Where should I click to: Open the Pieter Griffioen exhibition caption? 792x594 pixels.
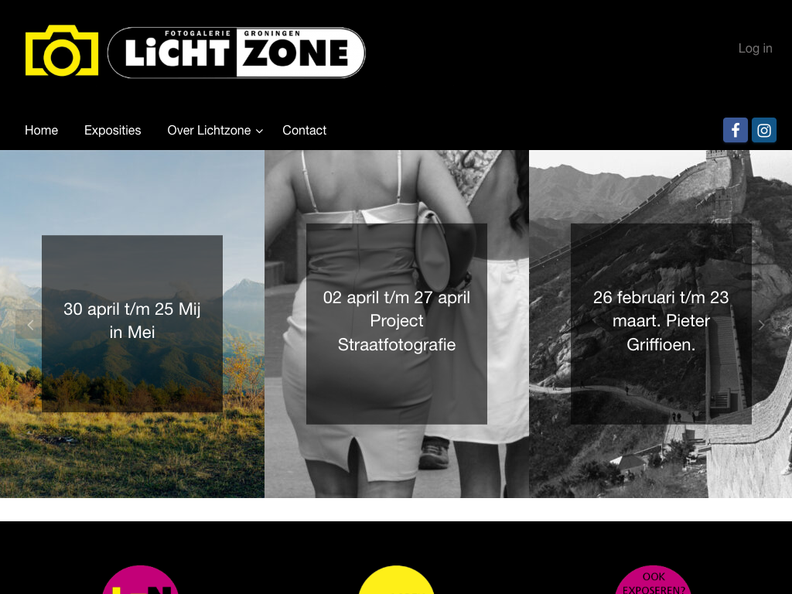[661, 321]
